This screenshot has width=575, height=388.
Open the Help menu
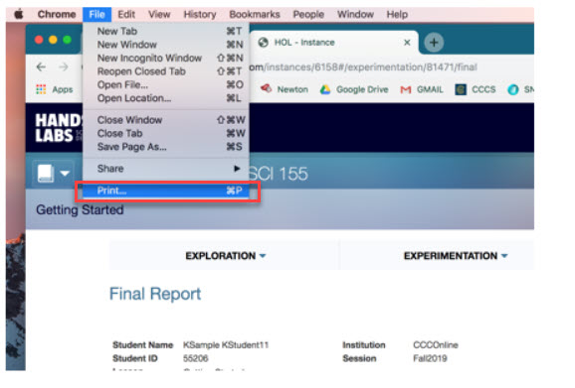(397, 14)
